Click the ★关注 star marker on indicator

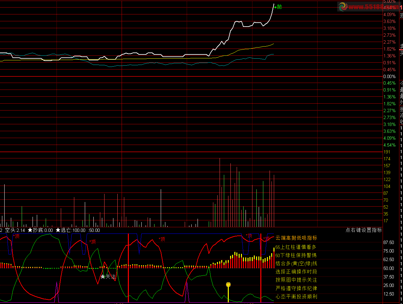coord(108,277)
